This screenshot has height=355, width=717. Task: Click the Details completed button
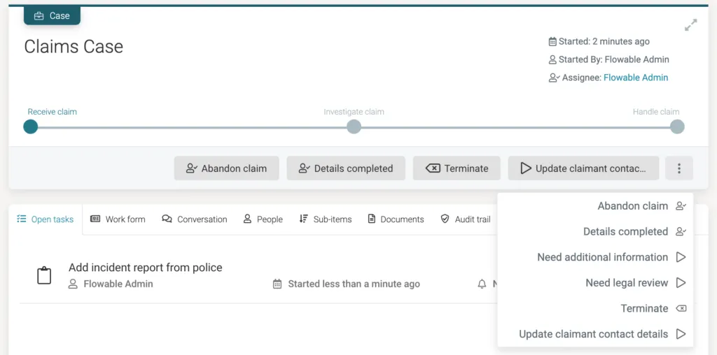(346, 168)
